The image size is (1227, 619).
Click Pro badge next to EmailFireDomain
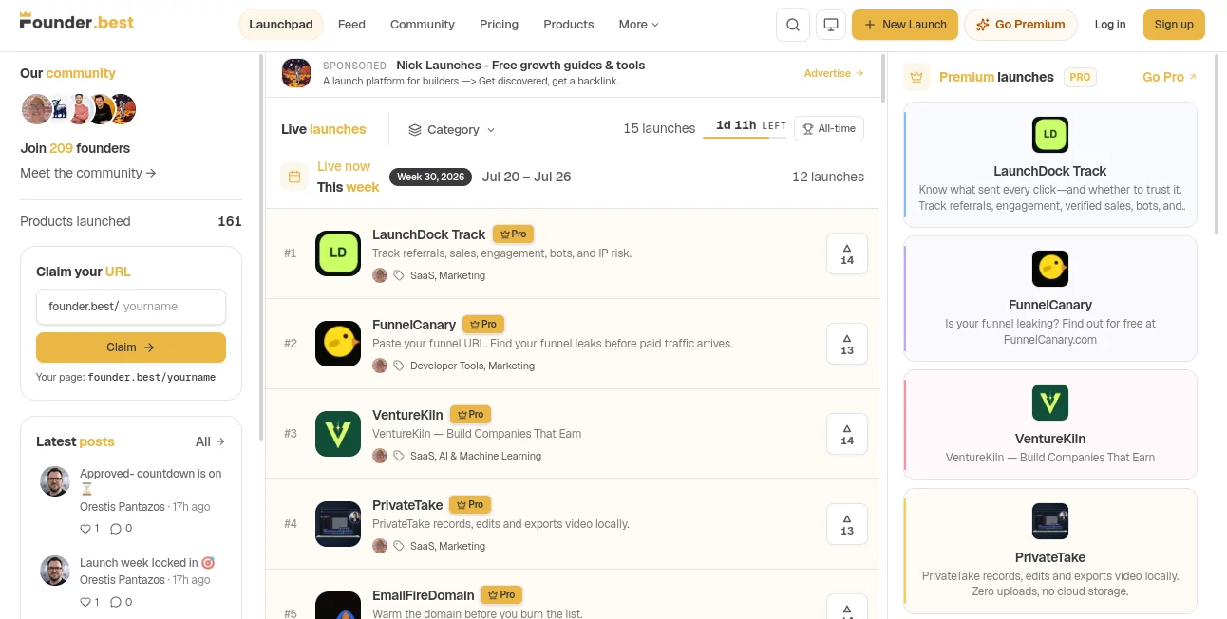(502, 594)
